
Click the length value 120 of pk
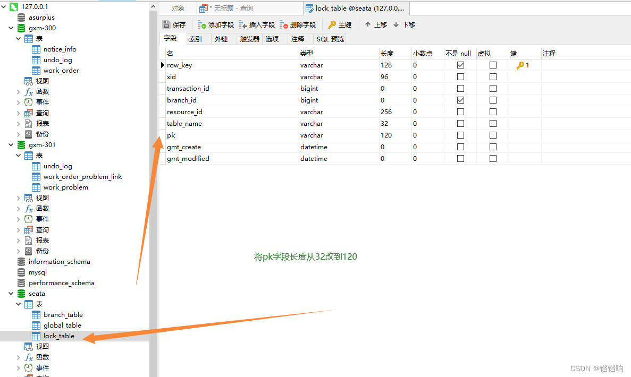386,135
